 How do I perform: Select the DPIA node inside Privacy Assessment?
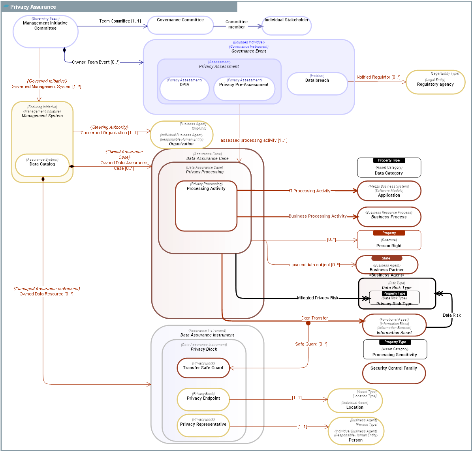point(184,88)
